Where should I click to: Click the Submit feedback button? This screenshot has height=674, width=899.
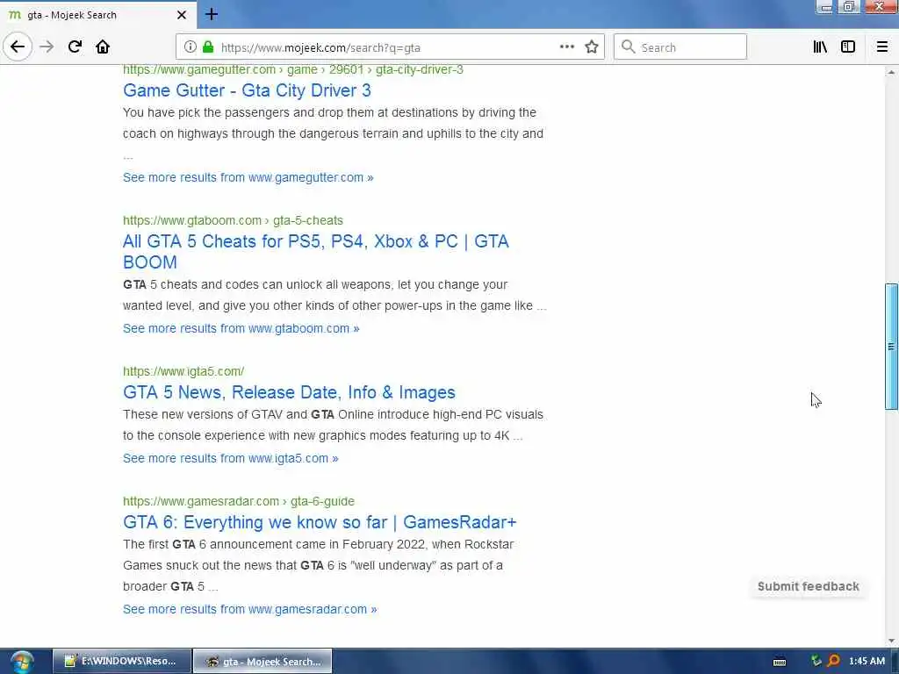tap(808, 586)
